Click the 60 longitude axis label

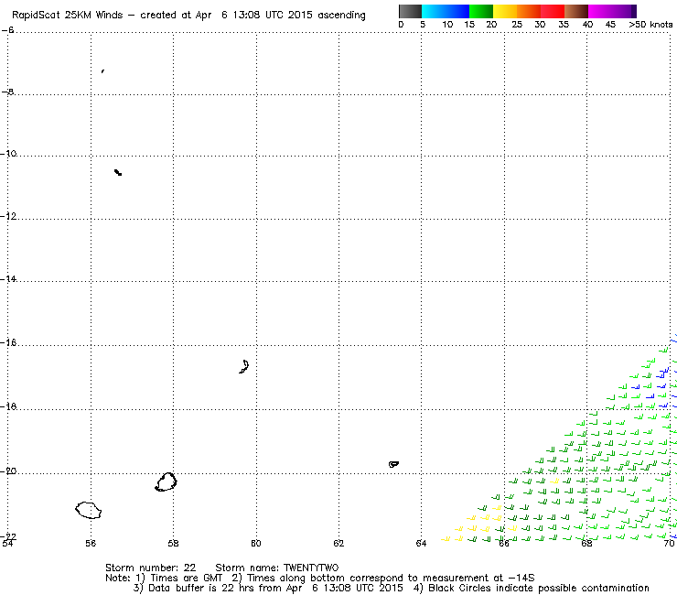click(256, 543)
